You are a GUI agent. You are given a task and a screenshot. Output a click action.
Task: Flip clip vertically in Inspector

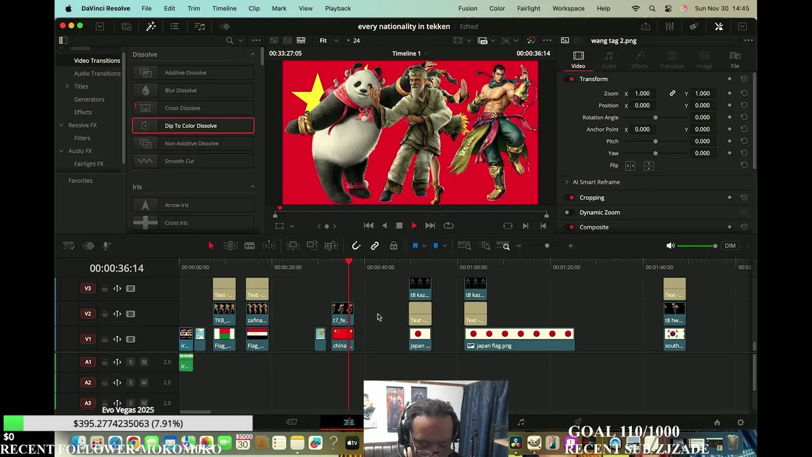(x=648, y=166)
